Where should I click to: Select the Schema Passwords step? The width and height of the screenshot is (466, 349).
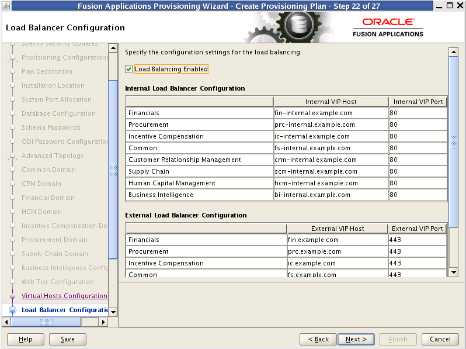(51, 127)
